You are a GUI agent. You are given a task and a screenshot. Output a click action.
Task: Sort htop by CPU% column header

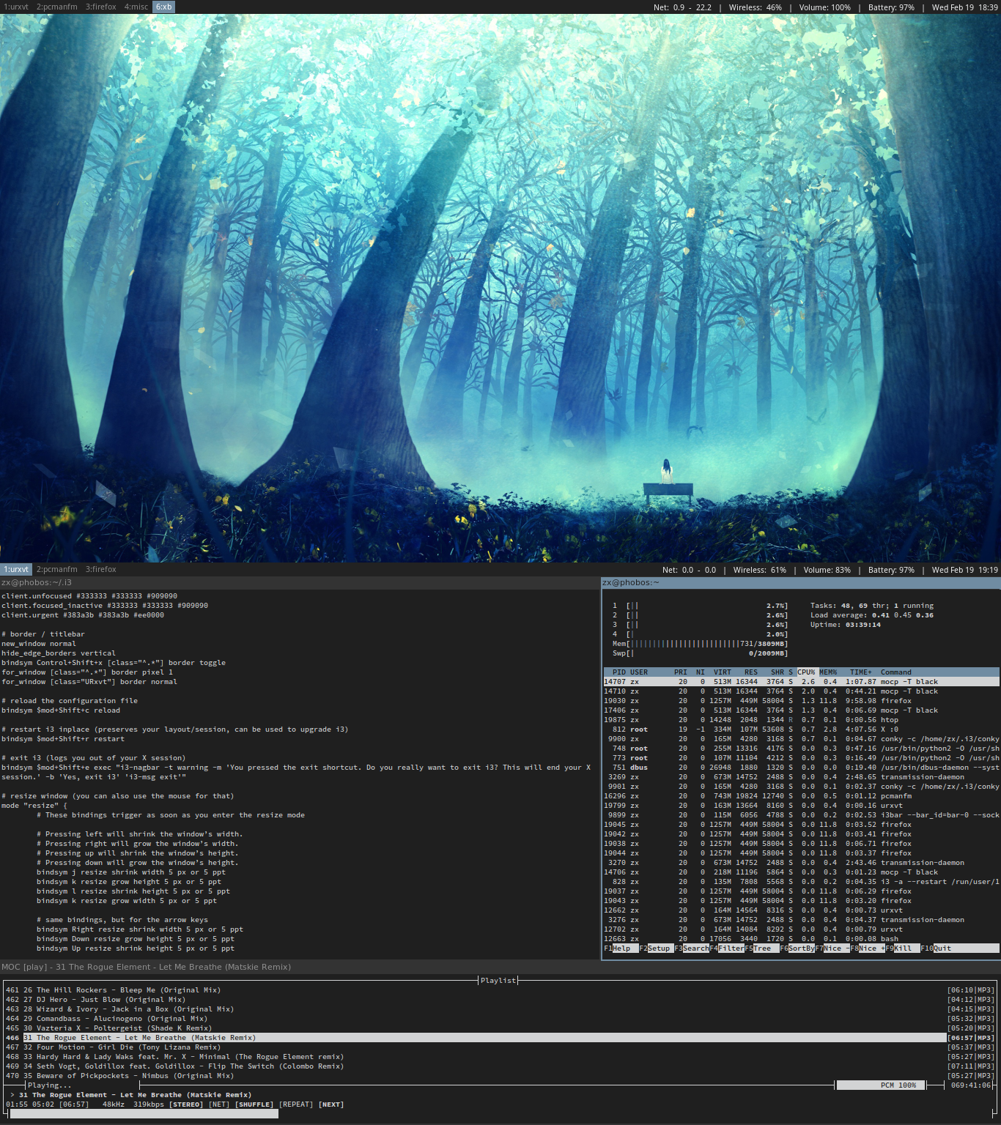coord(806,672)
